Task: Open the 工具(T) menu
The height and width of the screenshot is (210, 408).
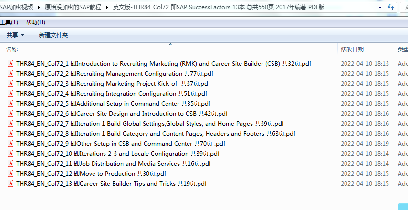Action: pyautogui.click(x=9, y=22)
